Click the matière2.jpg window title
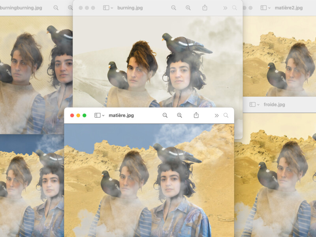 point(289,8)
